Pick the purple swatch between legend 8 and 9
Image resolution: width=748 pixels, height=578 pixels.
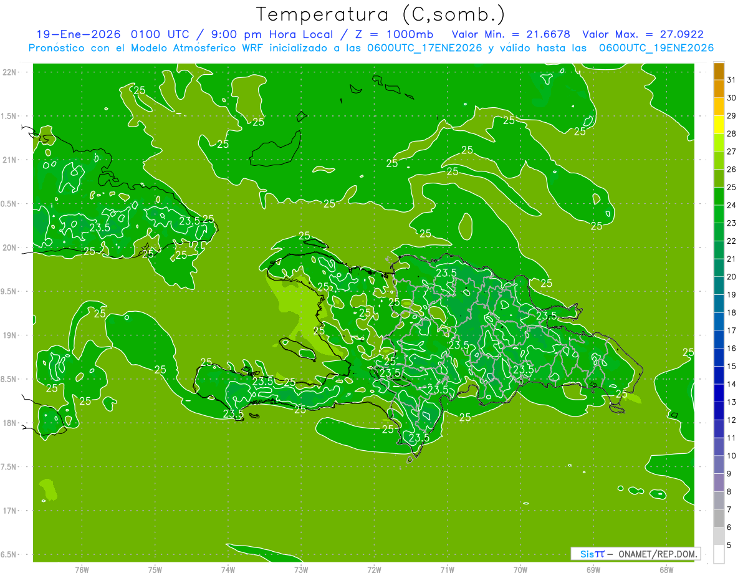point(719,483)
